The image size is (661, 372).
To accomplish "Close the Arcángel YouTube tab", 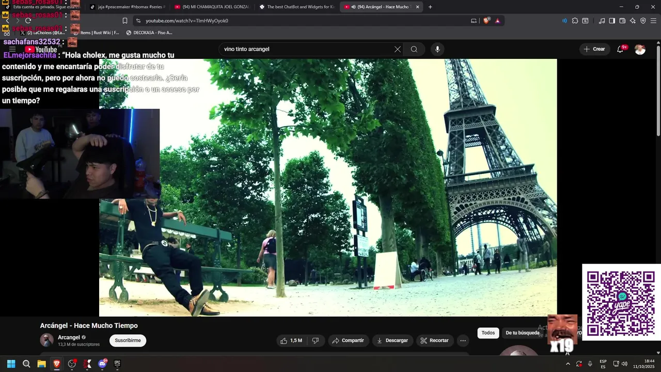I will 417,7.
